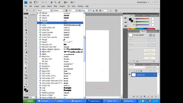Click the Zoom tool in application bar
Screen dimensions: 183x103
pos(55,2)
